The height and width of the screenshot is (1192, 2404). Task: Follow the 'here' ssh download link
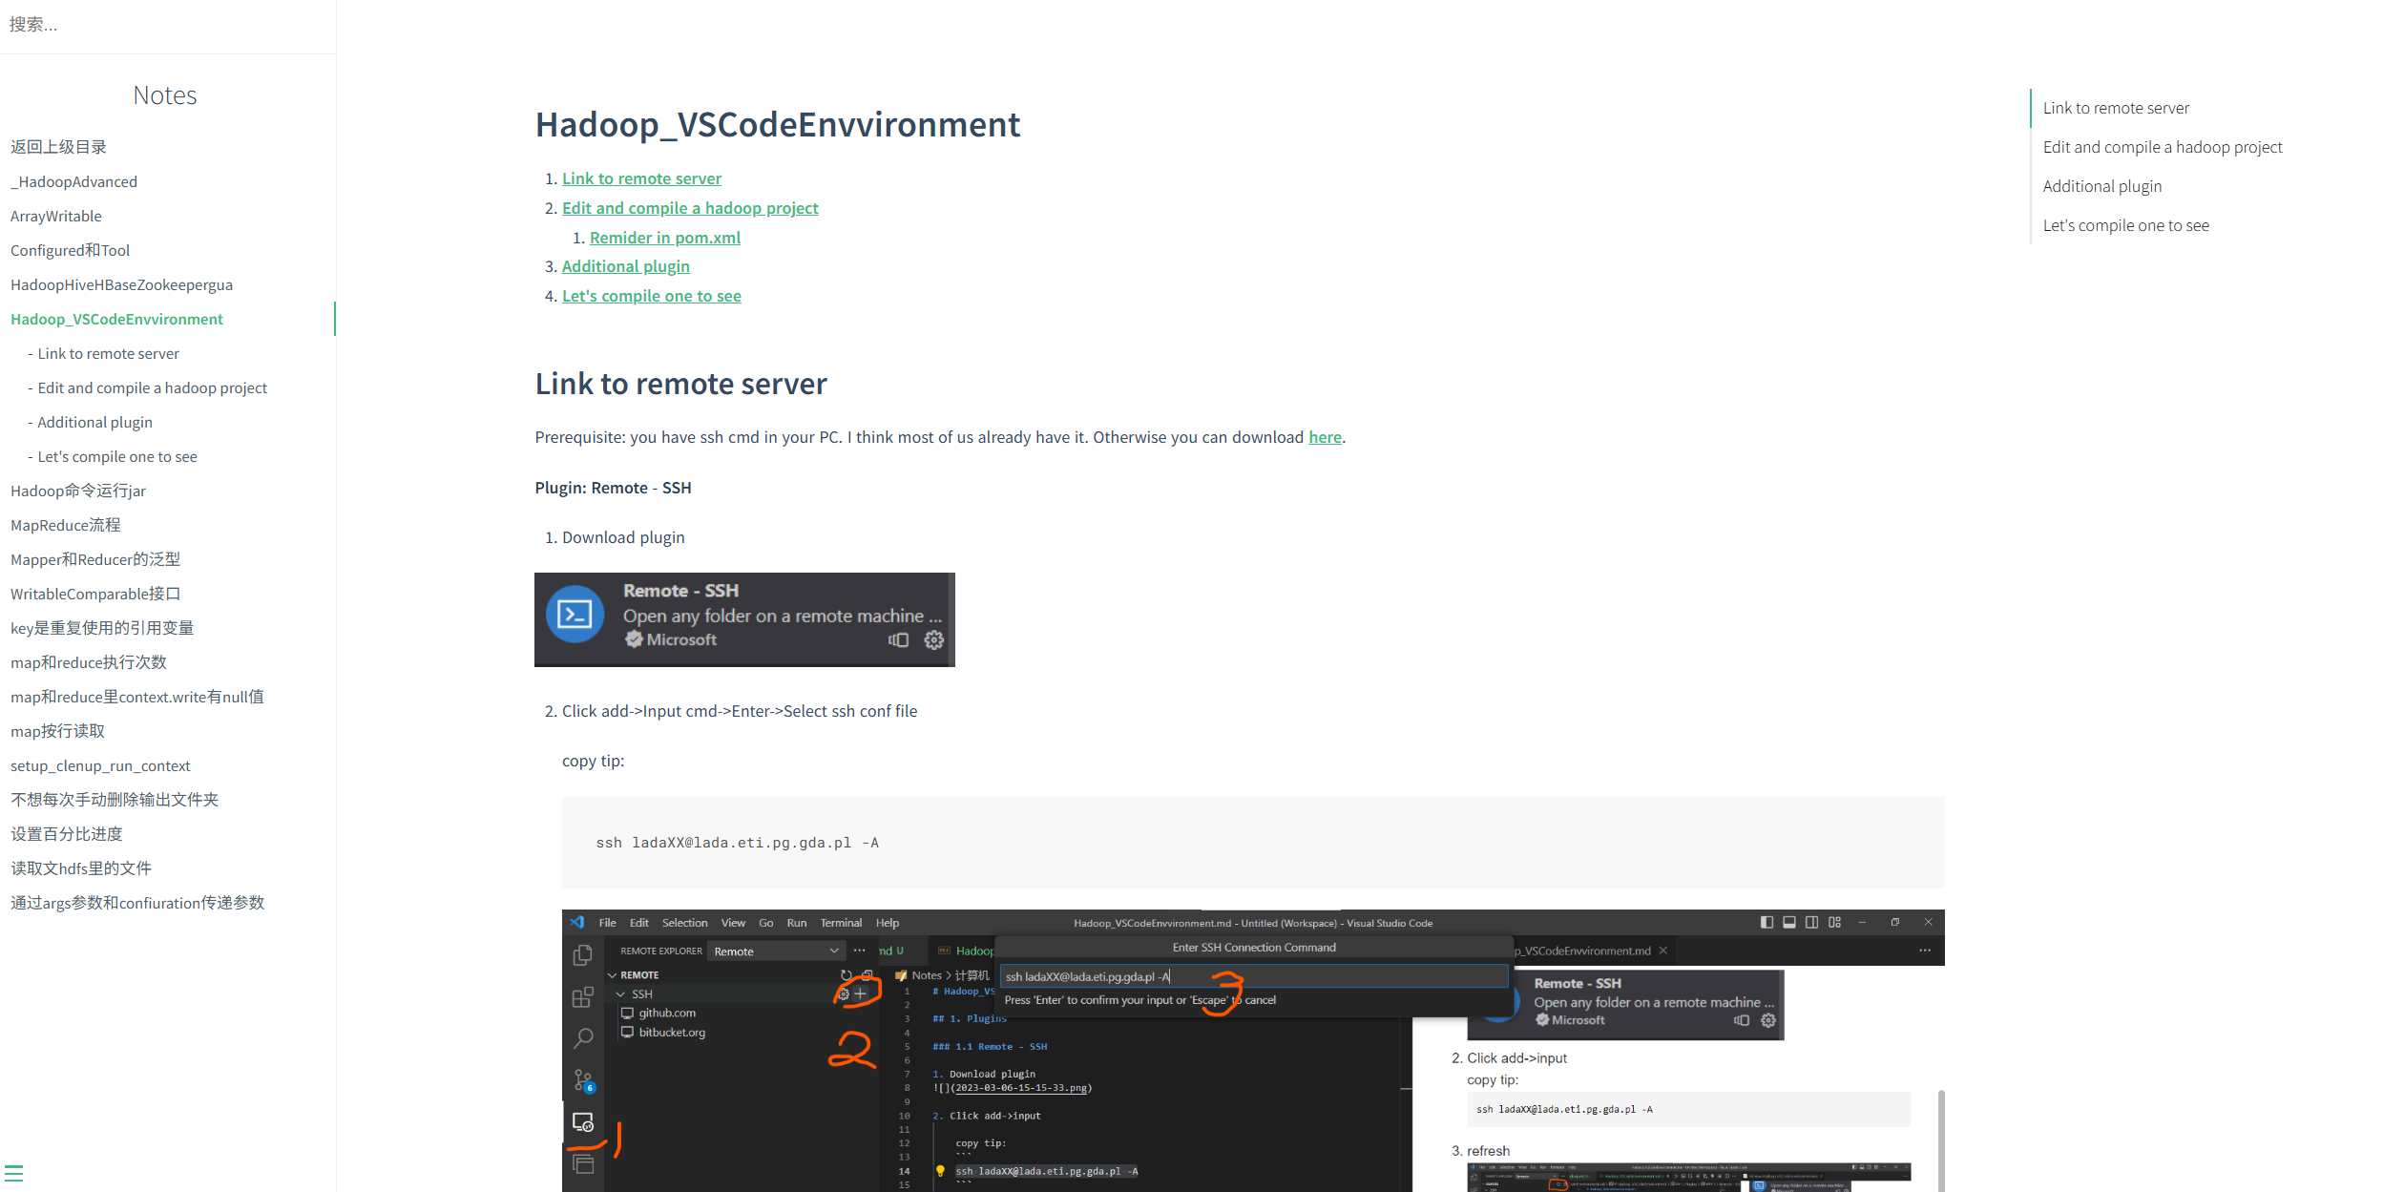tap(1325, 437)
